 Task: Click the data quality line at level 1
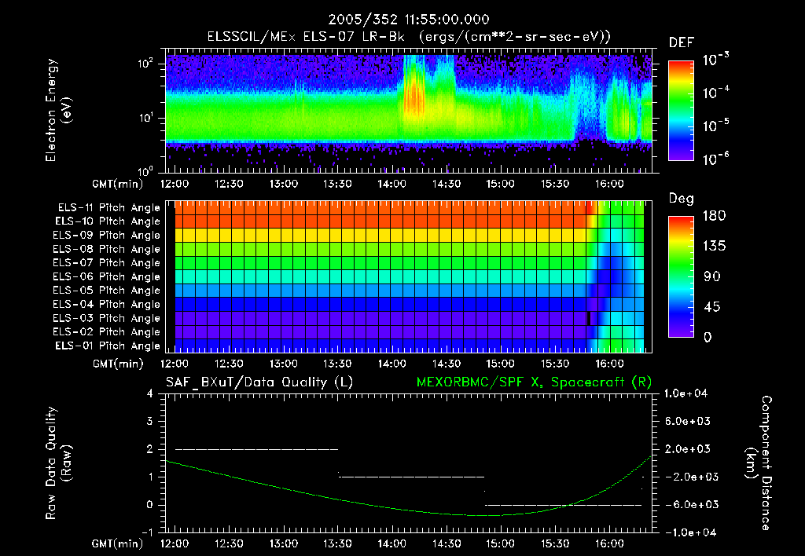[411, 477]
